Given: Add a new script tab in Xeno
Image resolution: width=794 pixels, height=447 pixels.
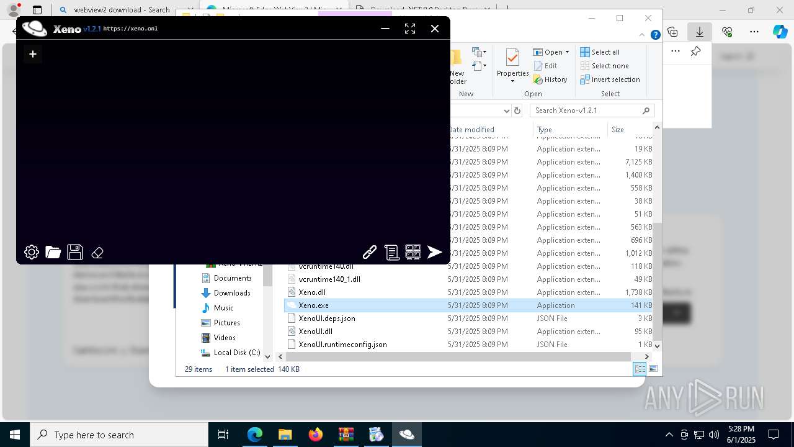Looking at the screenshot, I should 33,54.
